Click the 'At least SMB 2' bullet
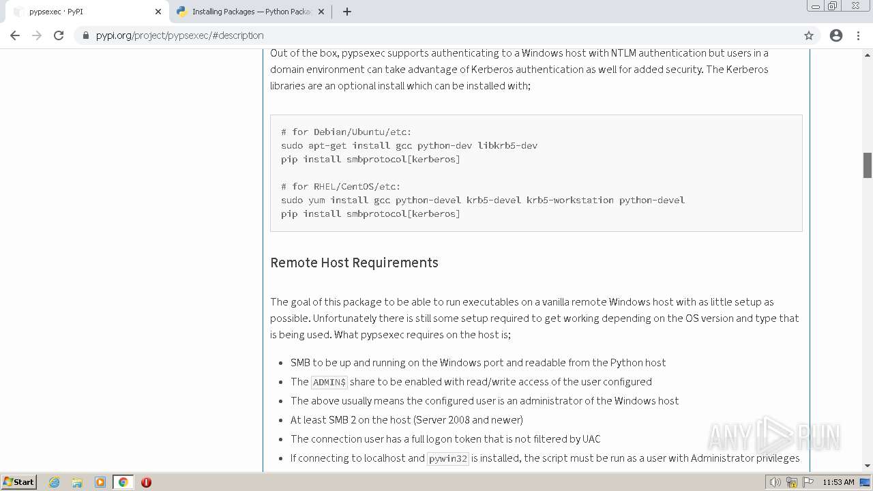 [x=406, y=420]
